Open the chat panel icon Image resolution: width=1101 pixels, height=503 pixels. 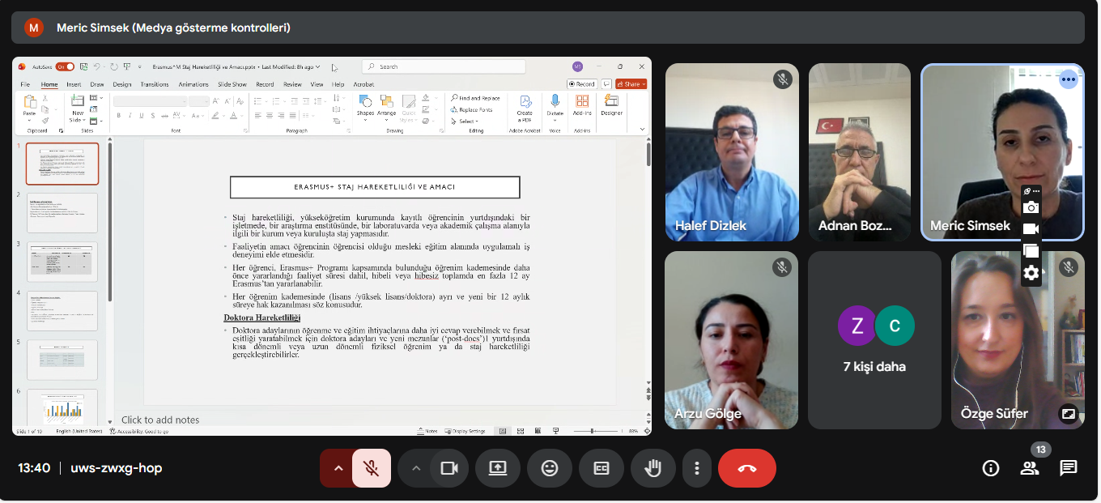tap(1068, 468)
